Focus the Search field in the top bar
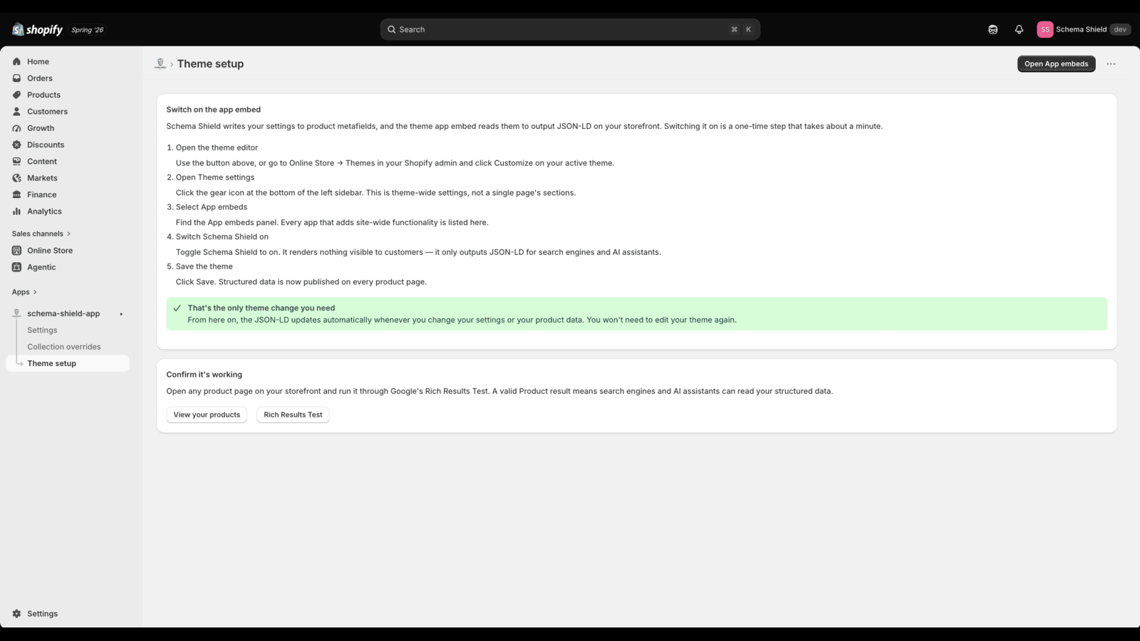 pyautogui.click(x=570, y=30)
